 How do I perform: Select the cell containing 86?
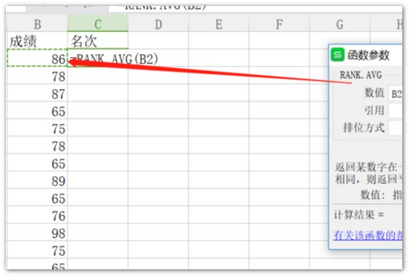pyautogui.click(x=37, y=58)
